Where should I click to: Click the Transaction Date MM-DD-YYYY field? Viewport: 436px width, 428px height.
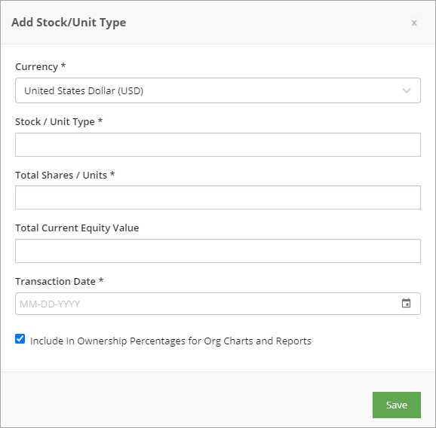click(x=218, y=304)
